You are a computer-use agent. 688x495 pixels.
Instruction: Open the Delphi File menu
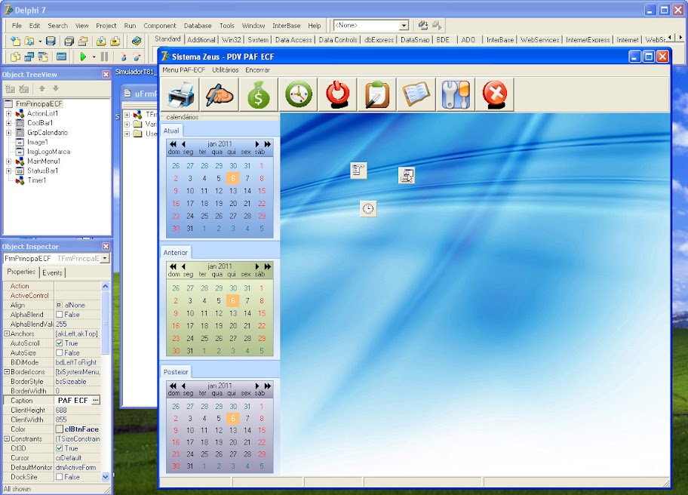pyautogui.click(x=17, y=26)
